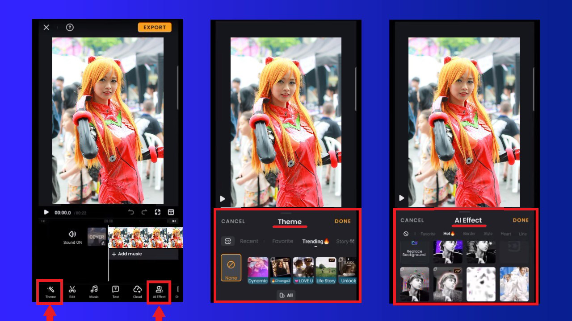Viewport: 572px width, 321px height.
Task: Apply the portrait effect with colored dots
Action: coord(414,284)
